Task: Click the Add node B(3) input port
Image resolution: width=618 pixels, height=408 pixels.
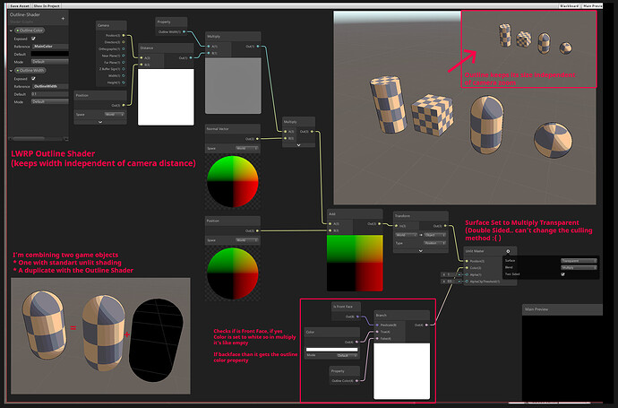Action: click(x=330, y=230)
